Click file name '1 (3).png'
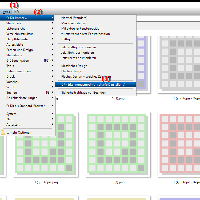200x200 pixels. pos(118,182)
